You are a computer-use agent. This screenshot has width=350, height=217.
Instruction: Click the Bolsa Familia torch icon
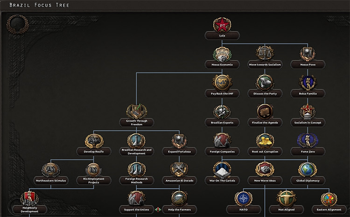coord(308,83)
